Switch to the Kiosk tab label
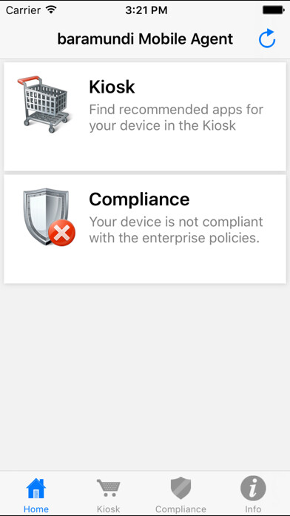 [x=109, y=509]
